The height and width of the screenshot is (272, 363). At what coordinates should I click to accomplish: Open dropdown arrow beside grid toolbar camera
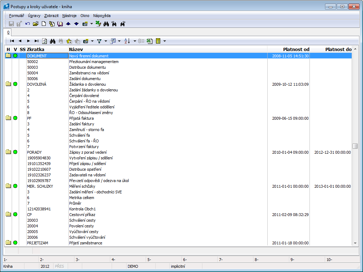tap(92, 41)
